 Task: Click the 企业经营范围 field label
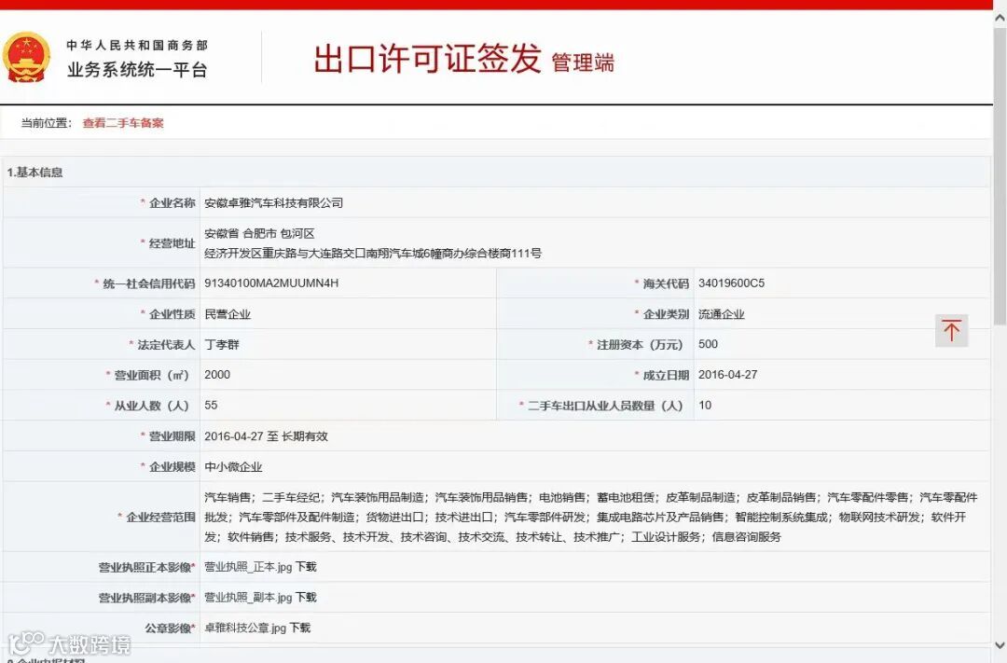[x=160, y=518]
